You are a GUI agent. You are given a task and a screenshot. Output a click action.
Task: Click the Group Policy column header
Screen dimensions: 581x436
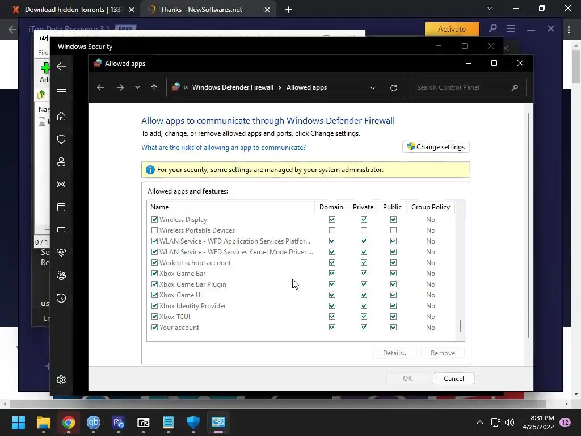pos(431,207)
